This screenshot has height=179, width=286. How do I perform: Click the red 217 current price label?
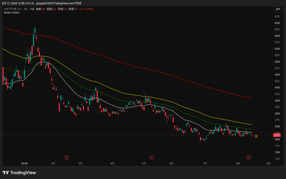[x=277, y=135]
